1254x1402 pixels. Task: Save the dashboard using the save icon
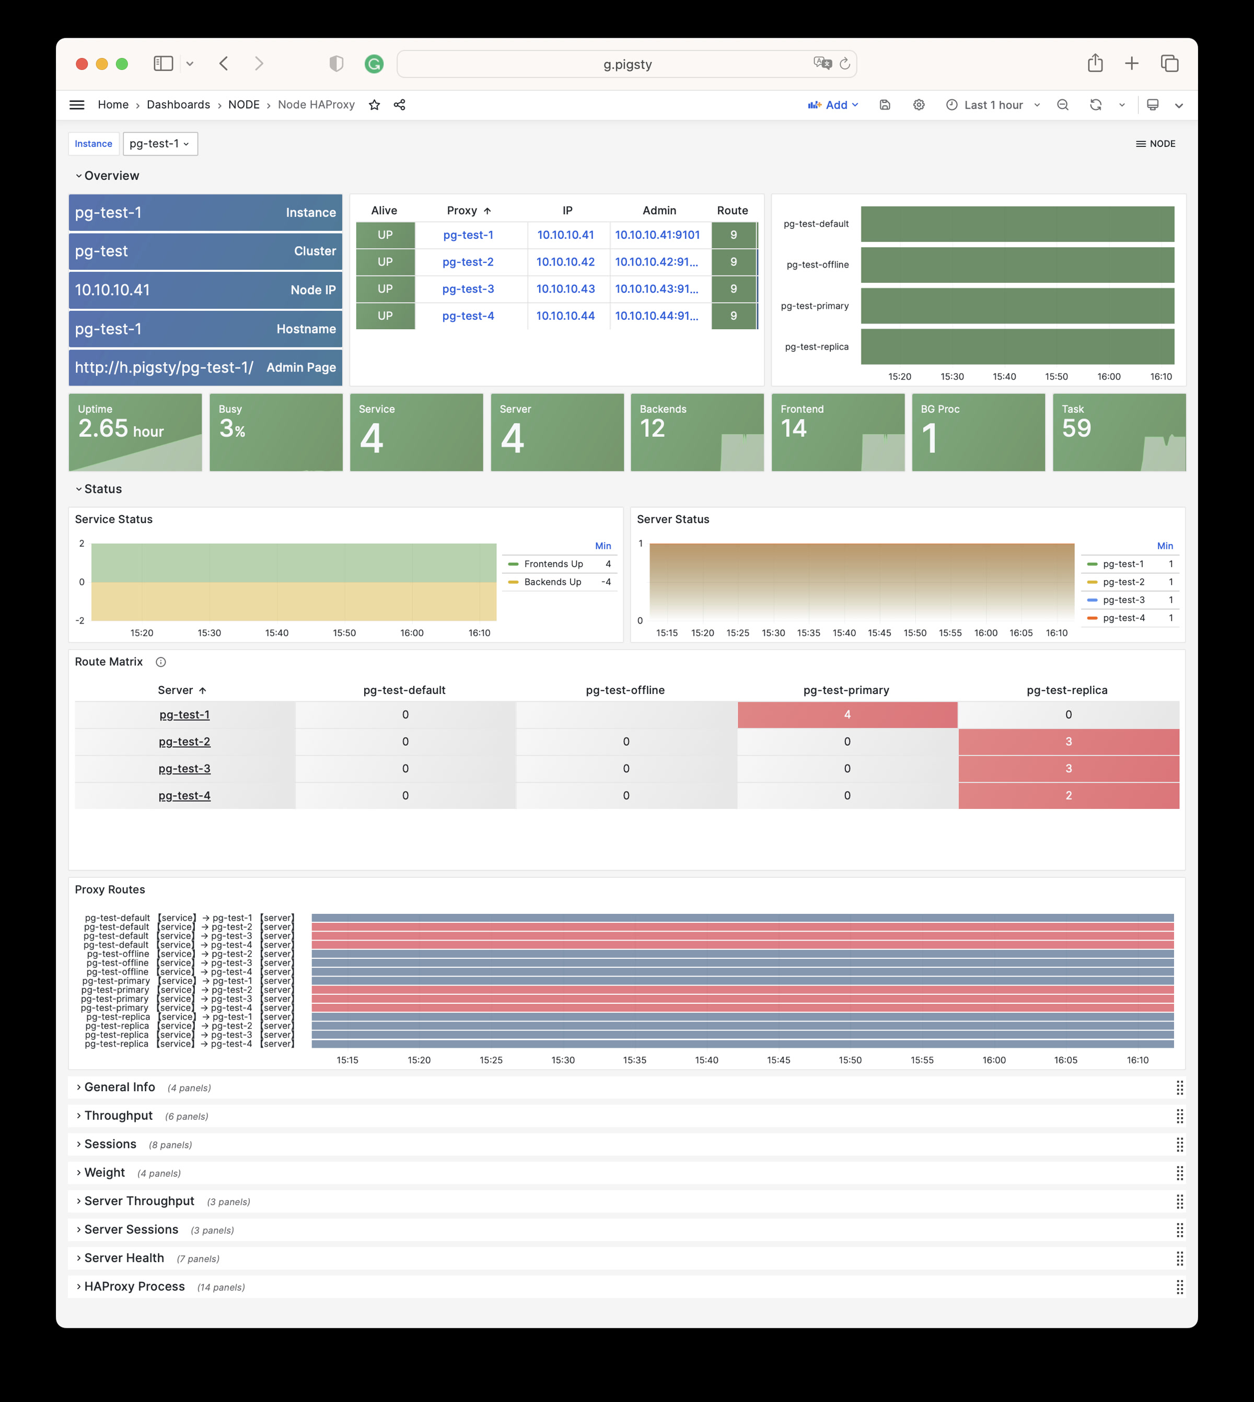pyautogui.click(x=886, y=105)
